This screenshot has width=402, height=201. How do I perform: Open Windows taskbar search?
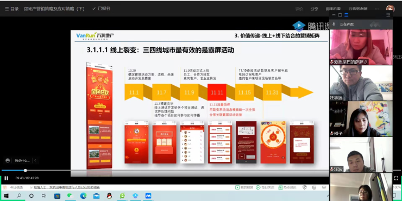(x=19, y=196)
